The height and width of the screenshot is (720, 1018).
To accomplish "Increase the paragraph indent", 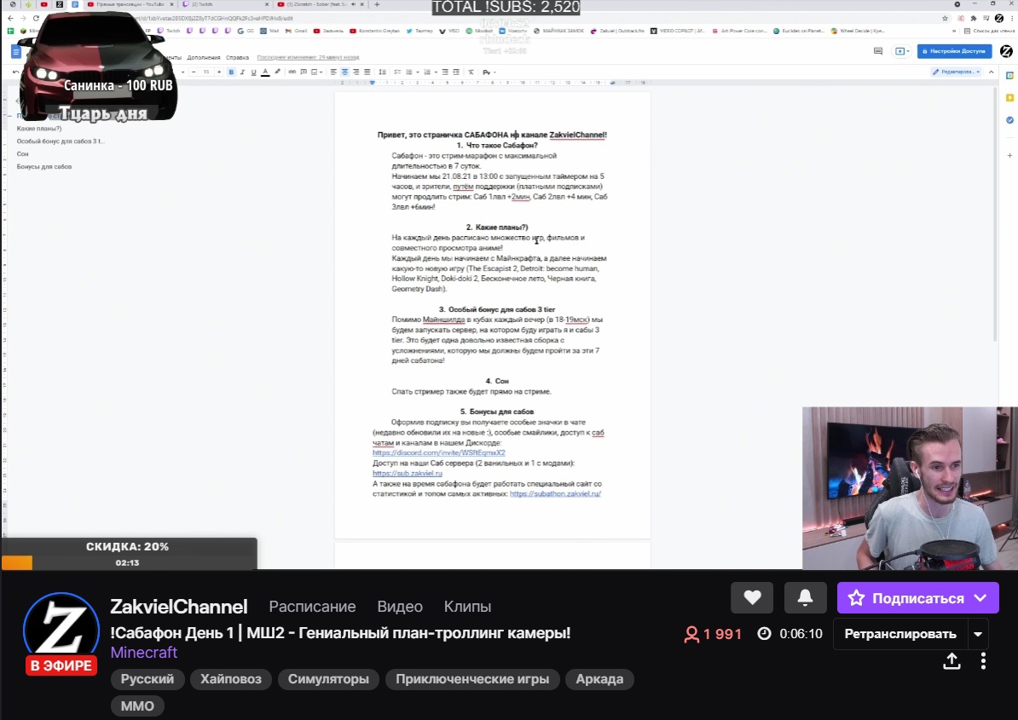I will coord(456,72).
